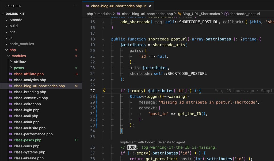Click Implement with Codex code lens
The image size is (274, 161).
click(x=138, y=142)
